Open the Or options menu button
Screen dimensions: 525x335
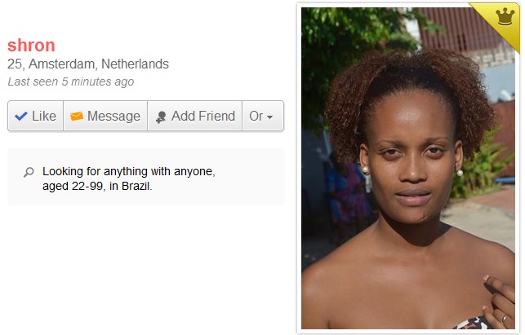263,116
